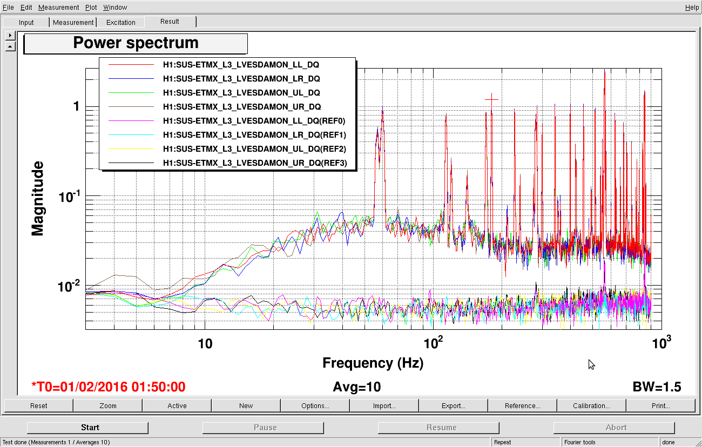Click the Import... button

[384, 405]
